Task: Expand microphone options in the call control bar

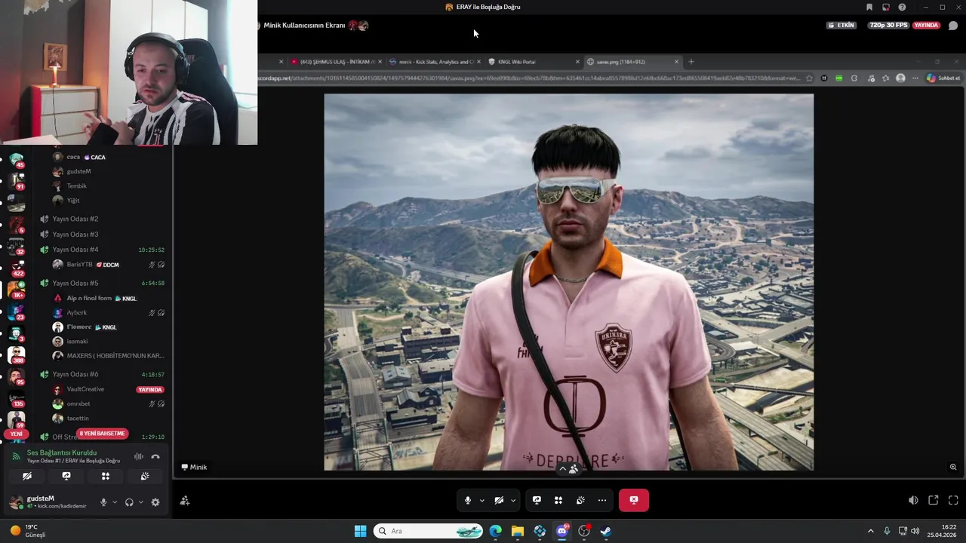Action: pyautogui.click(x=481, y=500)
